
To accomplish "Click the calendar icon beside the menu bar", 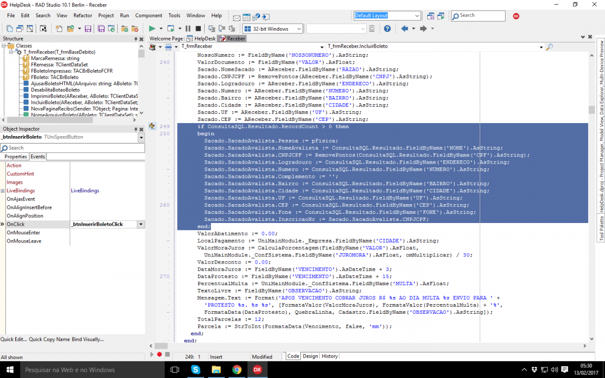I will coord(246,17).
